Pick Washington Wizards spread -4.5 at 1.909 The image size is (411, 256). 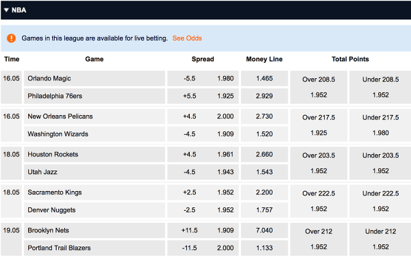203,134
